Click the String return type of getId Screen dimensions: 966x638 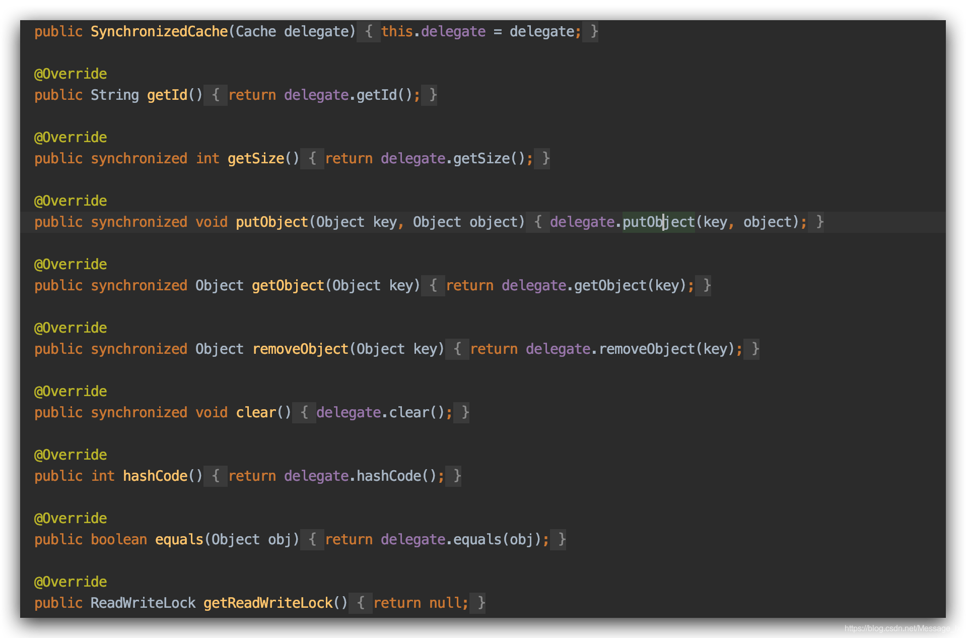coord(115,95)
